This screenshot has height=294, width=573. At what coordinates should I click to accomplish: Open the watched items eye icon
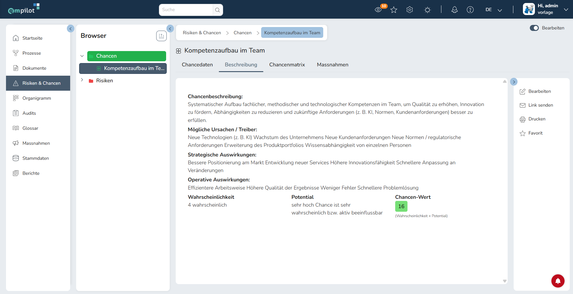(378, 10)
